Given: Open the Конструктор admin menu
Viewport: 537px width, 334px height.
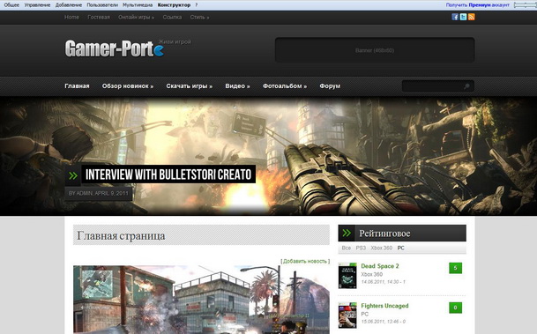Looking at the screenshot, I should tap(174, 4).
